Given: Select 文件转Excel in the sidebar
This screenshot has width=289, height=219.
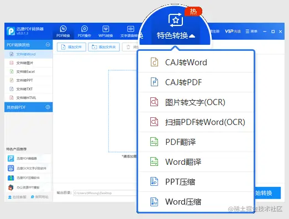Looking at the screenshot, I should (29, 71).
